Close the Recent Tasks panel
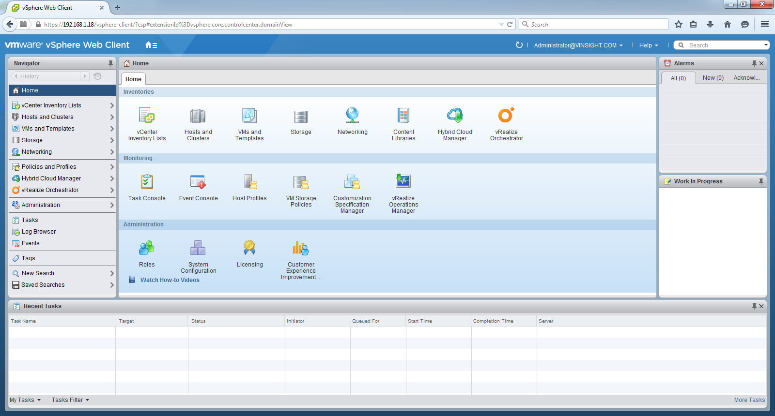This screenshot has height=416, width=775. coord(761,306)
